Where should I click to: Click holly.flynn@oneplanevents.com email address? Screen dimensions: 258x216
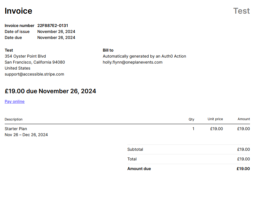point(132,62)
